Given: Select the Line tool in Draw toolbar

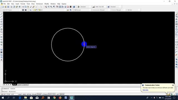Looking at the screenshot, I should pos(1,14).
